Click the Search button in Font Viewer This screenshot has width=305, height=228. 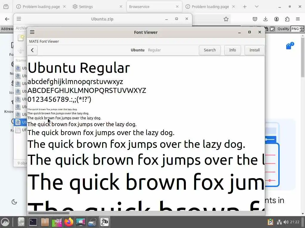[x=210, y=50]
